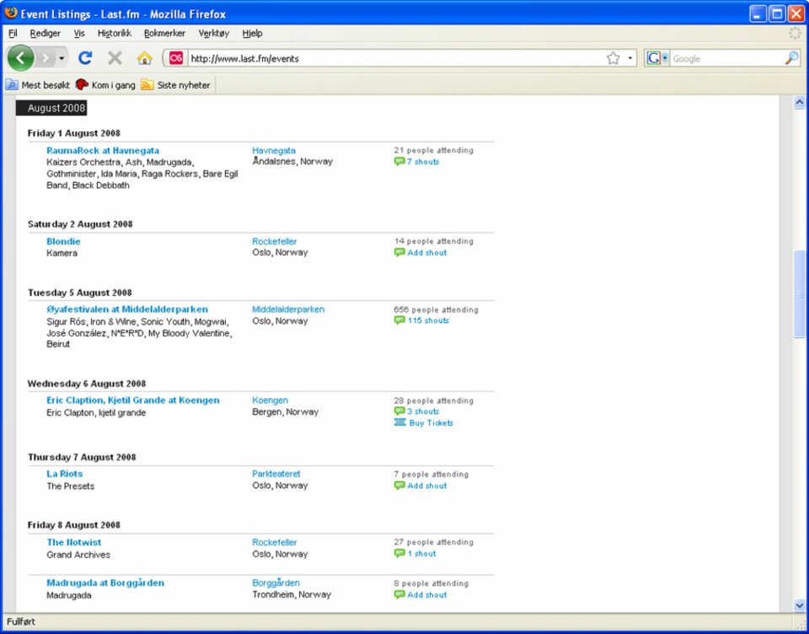Click shout icon in Blondie row
The width and height of the screenshot is (809, 634).
(399, 252)
